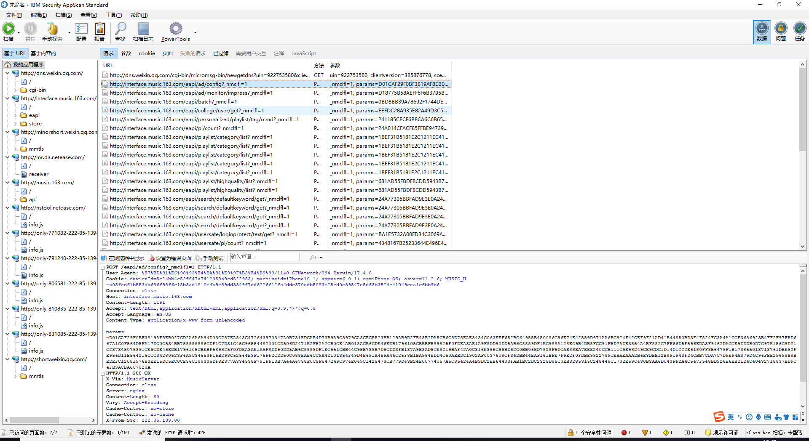Switch to 页面 tab

[168, 53]
